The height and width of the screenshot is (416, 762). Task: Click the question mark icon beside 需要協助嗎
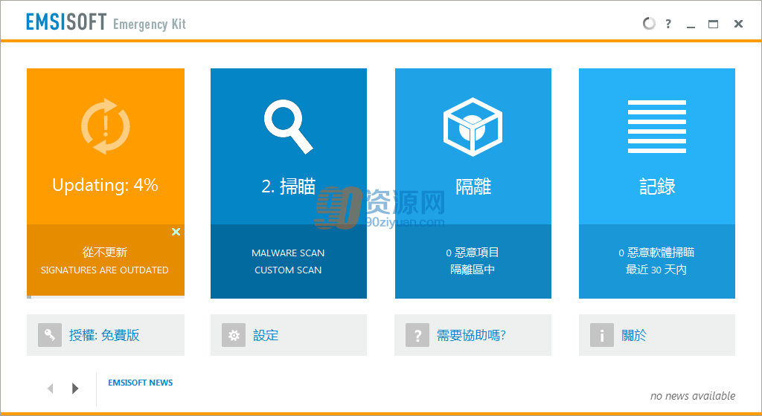point(417,335)
